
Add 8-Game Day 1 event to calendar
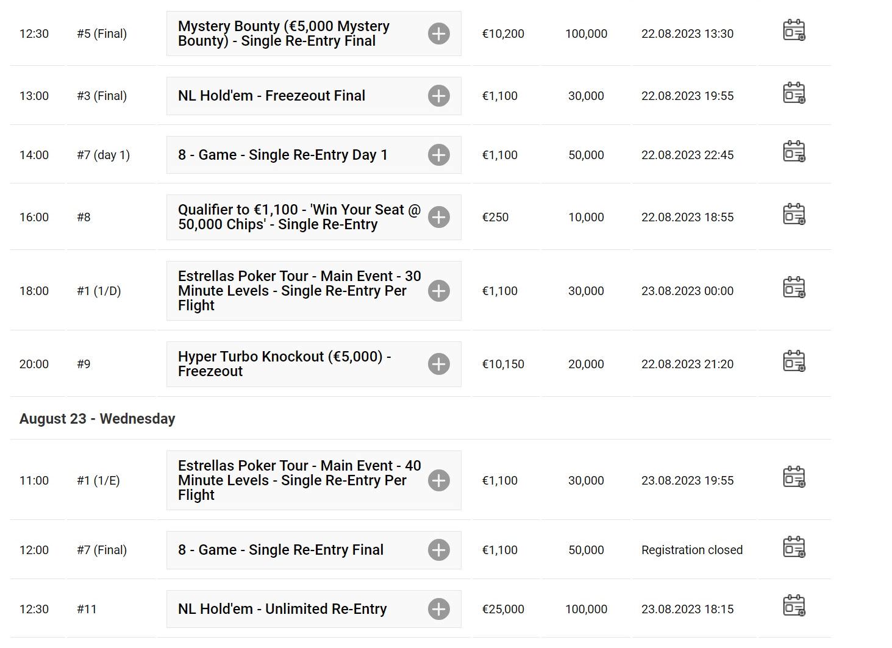[x=794, y=152]
